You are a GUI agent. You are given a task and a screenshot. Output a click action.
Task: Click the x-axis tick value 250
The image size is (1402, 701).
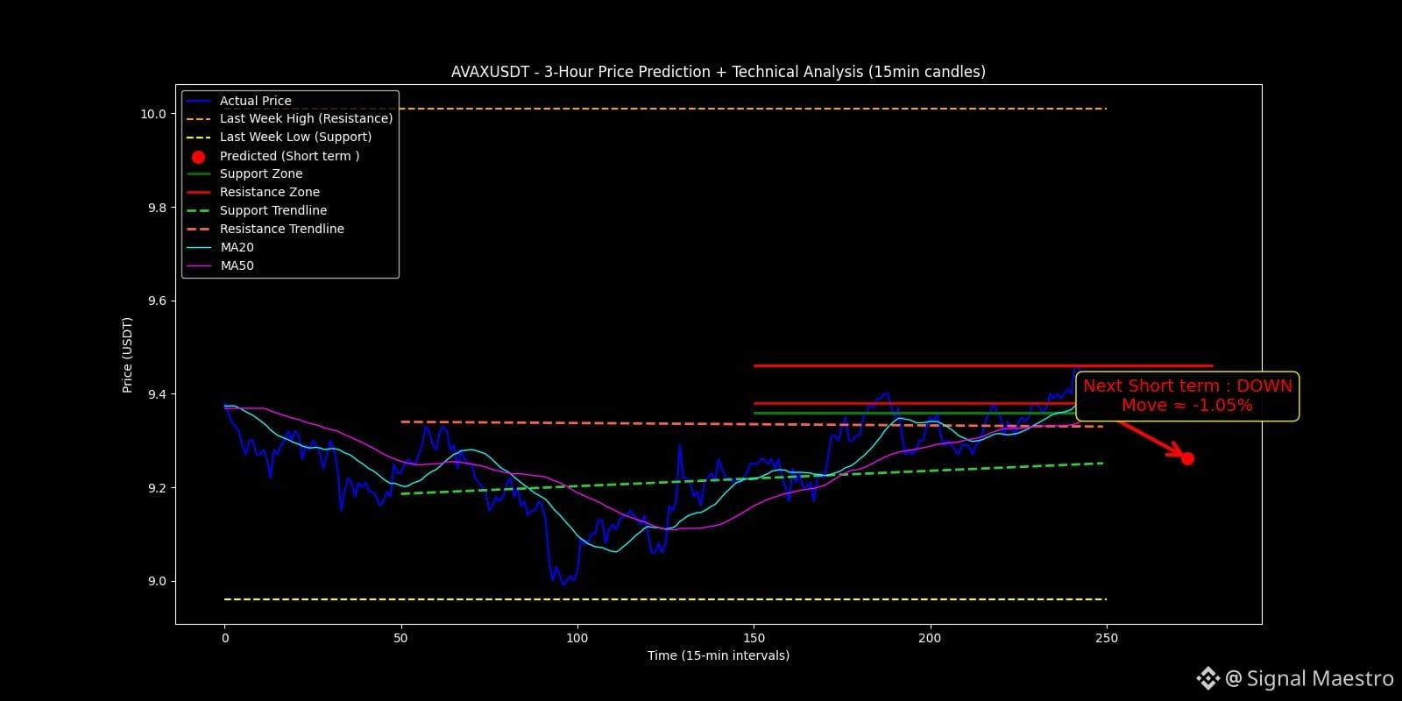tap(1107, 638)
